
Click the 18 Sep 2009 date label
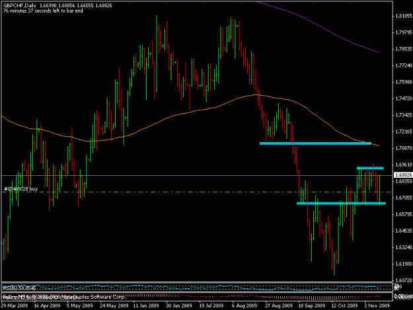pyautogui.click(x=312, y=305)
